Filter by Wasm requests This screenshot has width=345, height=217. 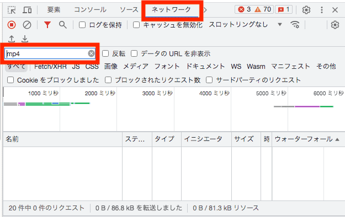coord(256,66)
